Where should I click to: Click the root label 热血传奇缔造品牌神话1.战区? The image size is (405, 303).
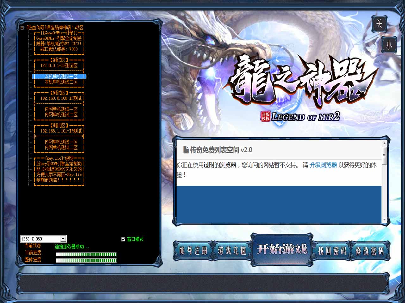tap(55, 27)
